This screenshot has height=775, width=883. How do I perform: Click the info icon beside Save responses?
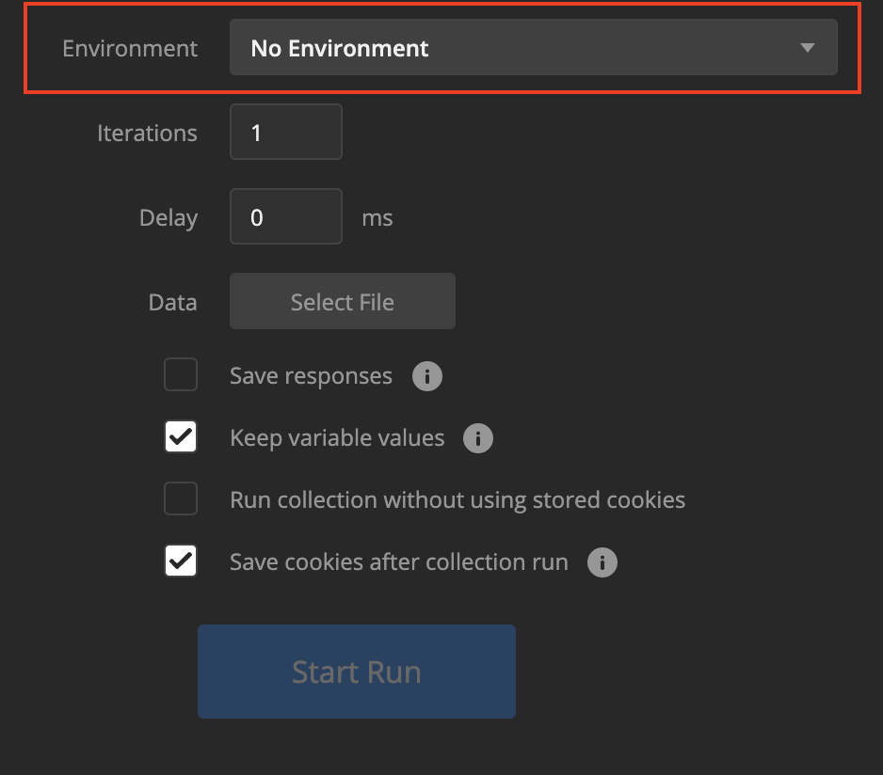[x=426, y=376]
